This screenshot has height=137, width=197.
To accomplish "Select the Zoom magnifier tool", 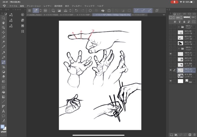I will tap(3, 18).
